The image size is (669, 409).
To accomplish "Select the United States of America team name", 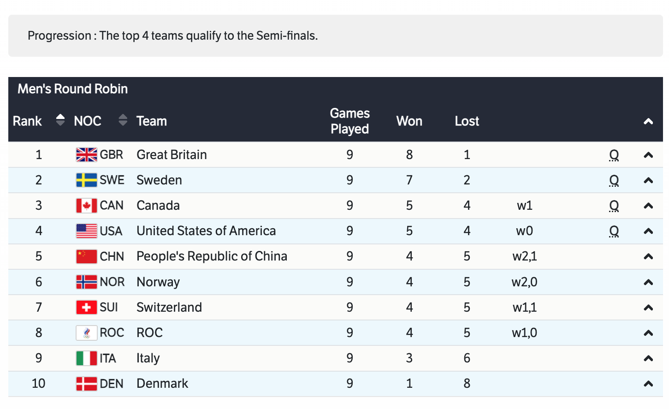I will 206,231.
